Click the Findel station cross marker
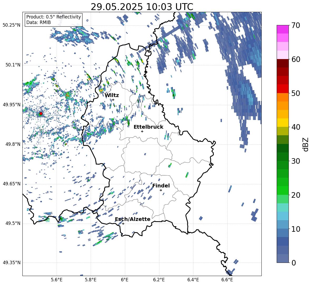The height and width of the screenshot is (285, 312). tap(161, 190)
